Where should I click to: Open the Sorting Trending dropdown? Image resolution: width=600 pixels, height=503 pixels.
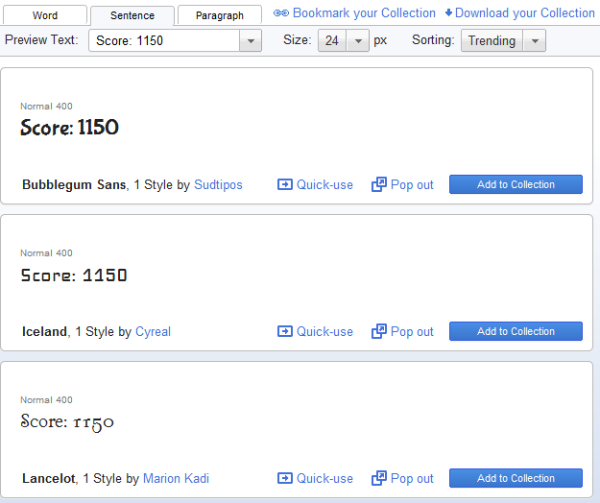(x=536, y=41)
